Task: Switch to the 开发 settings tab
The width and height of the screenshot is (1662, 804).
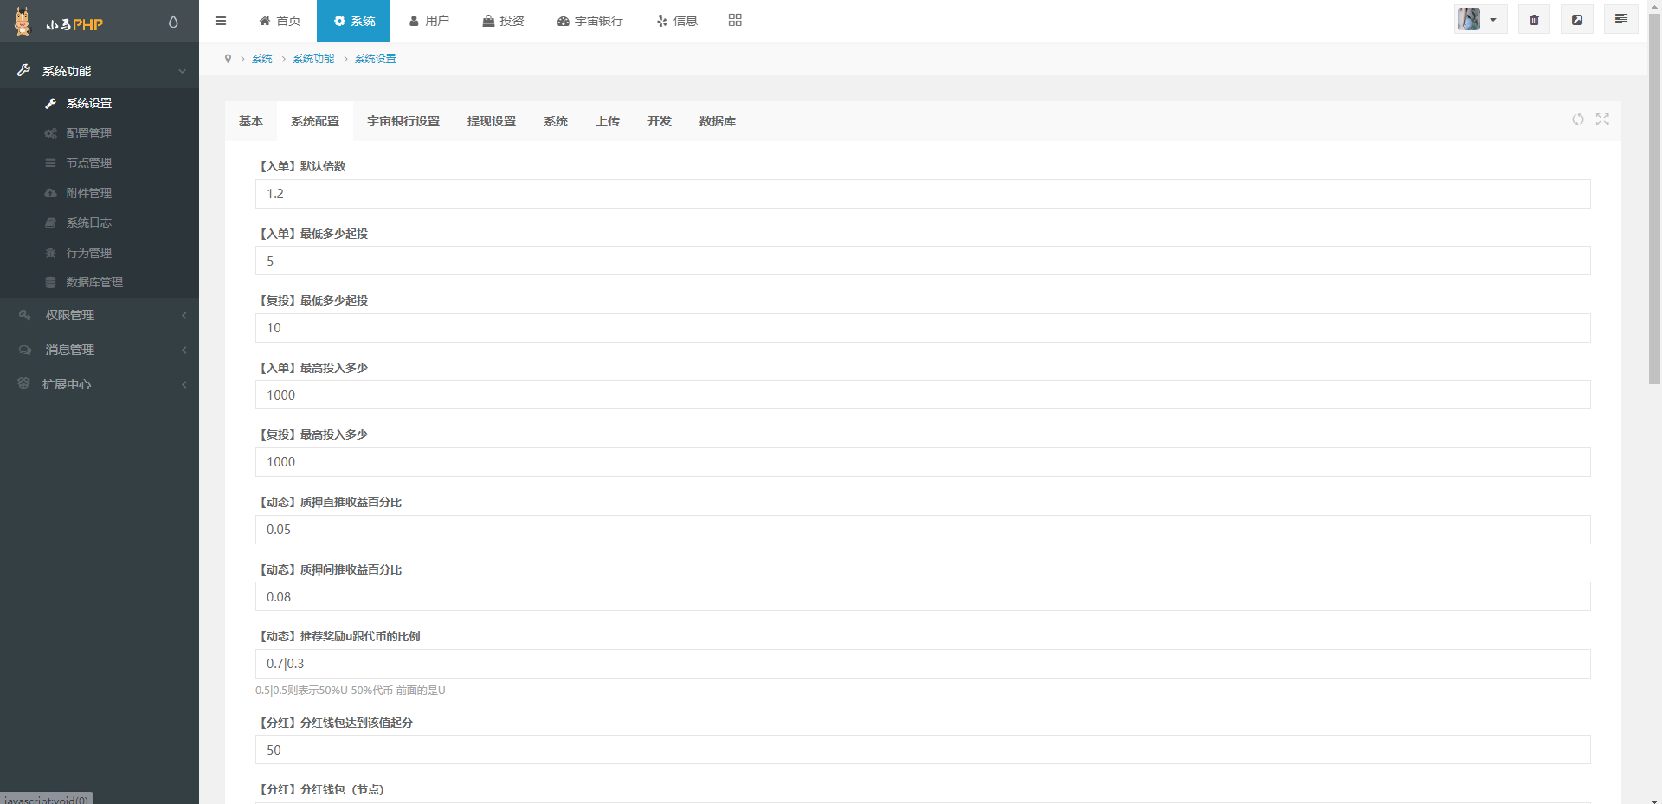Action: point(660,121)
